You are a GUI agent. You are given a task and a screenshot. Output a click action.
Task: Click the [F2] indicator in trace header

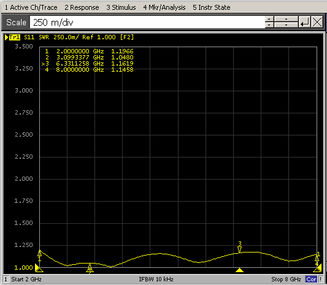pyautogui.click(x=127, y=37)
